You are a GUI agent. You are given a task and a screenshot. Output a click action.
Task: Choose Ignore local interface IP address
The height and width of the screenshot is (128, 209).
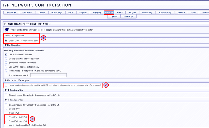pos(6,63)
